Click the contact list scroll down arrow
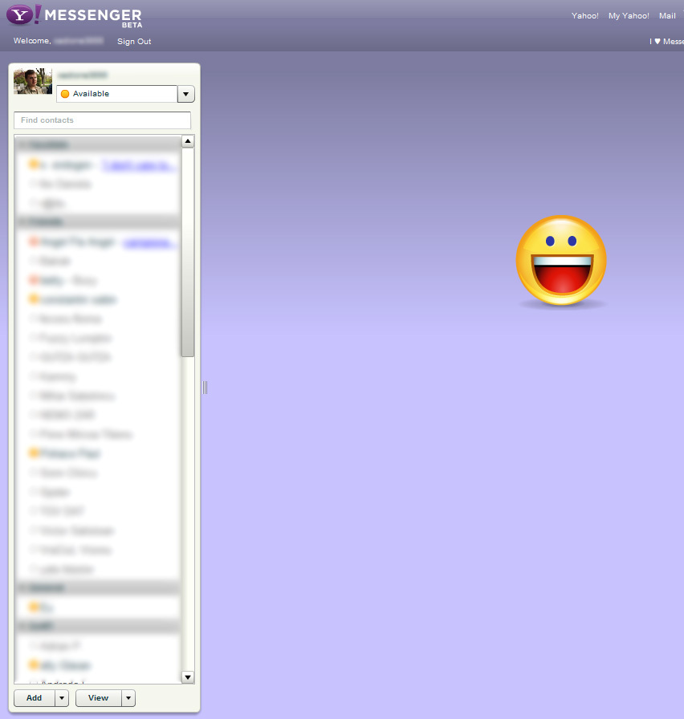684x719 pixels. tap(188, 676)
